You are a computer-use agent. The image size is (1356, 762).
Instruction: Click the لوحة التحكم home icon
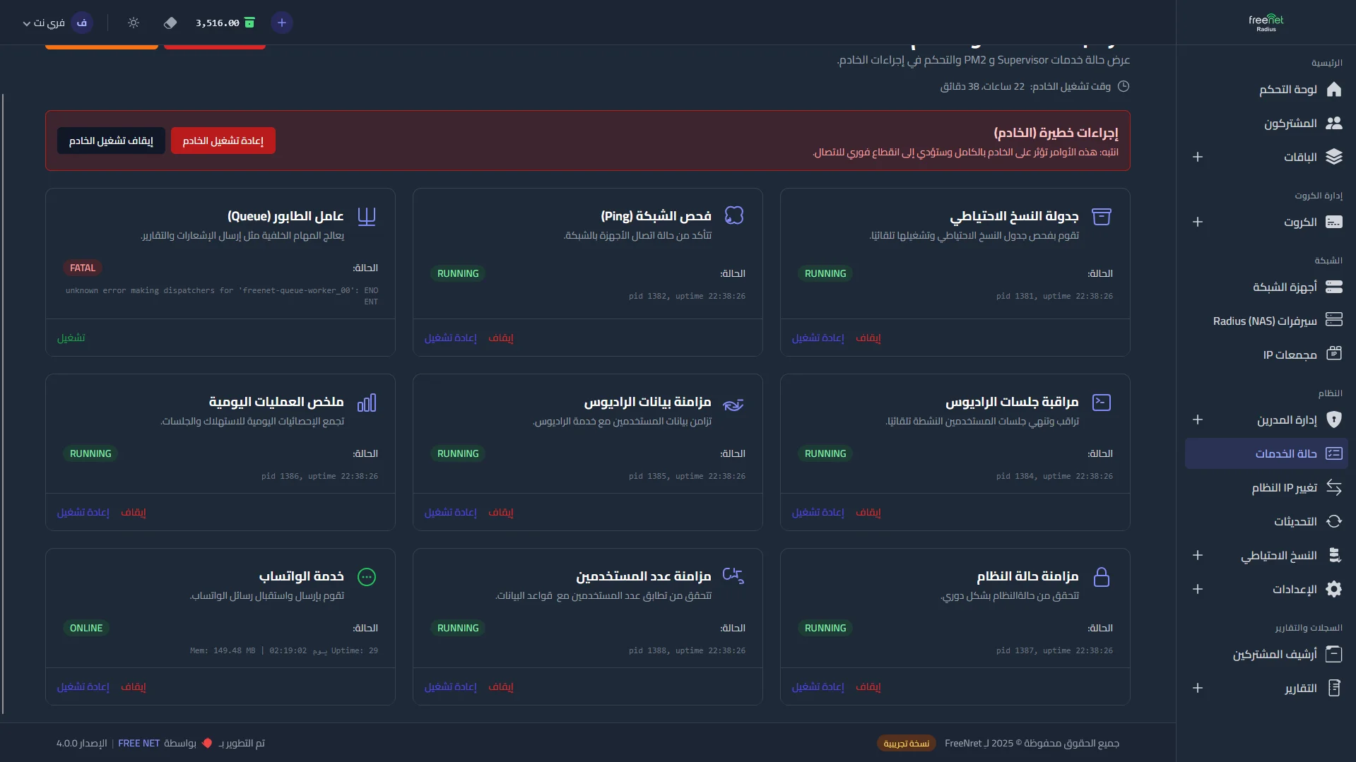tap(1335, 90)
